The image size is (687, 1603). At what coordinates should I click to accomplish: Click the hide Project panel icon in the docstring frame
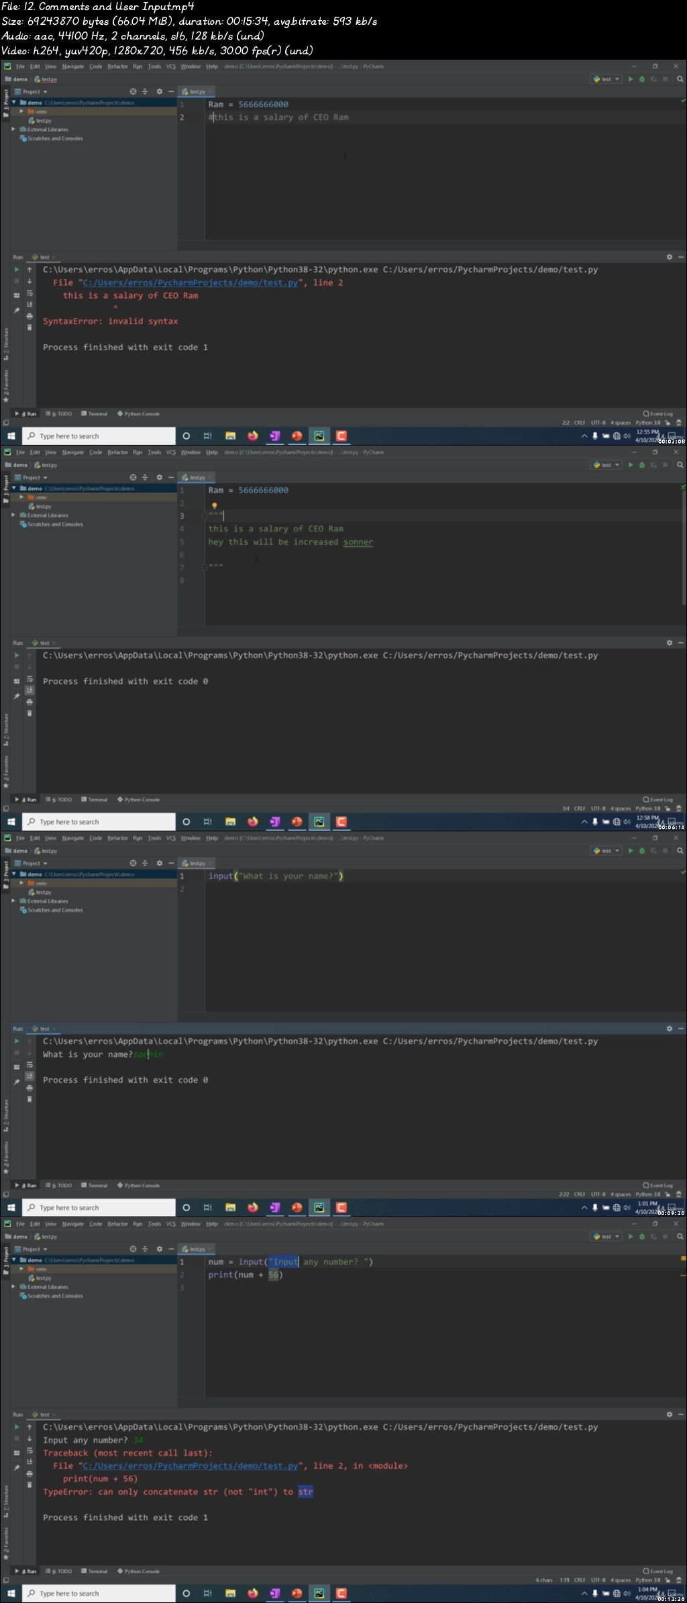tap(171, 478)
